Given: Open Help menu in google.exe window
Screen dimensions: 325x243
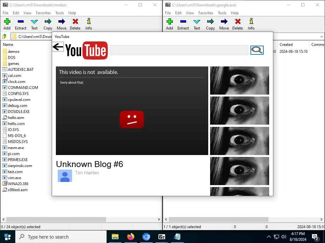Looking at the screenshot, I should point(235,13).
